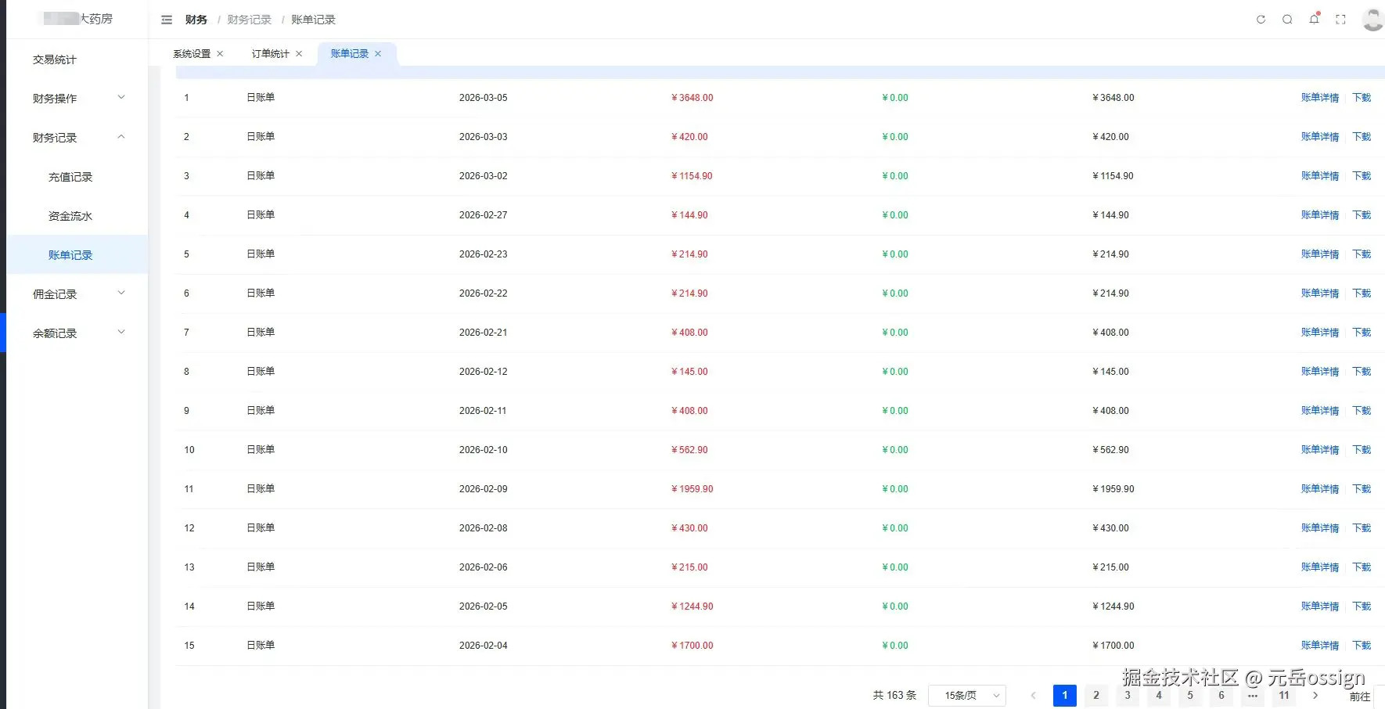Image resolution: width=1385 pixels, height=709 pixels.
Task: Close the 账单记录 tab
Action: 378,54
